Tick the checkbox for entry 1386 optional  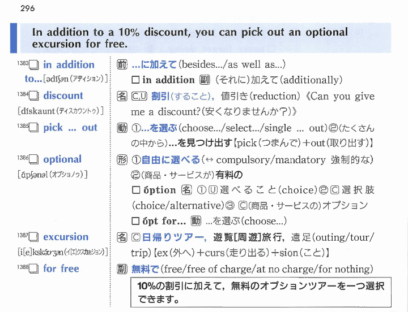[33, 160]
